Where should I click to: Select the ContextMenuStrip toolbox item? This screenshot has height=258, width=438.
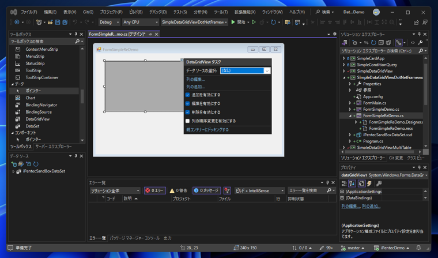click(41, 49)
